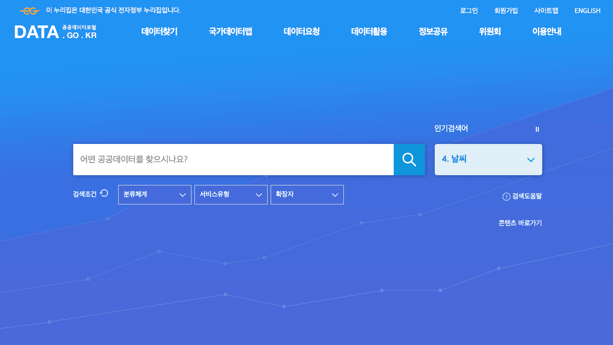Click the 검색조건 label
The height and width of the screenshot is (345, 613).
(85, 194)
